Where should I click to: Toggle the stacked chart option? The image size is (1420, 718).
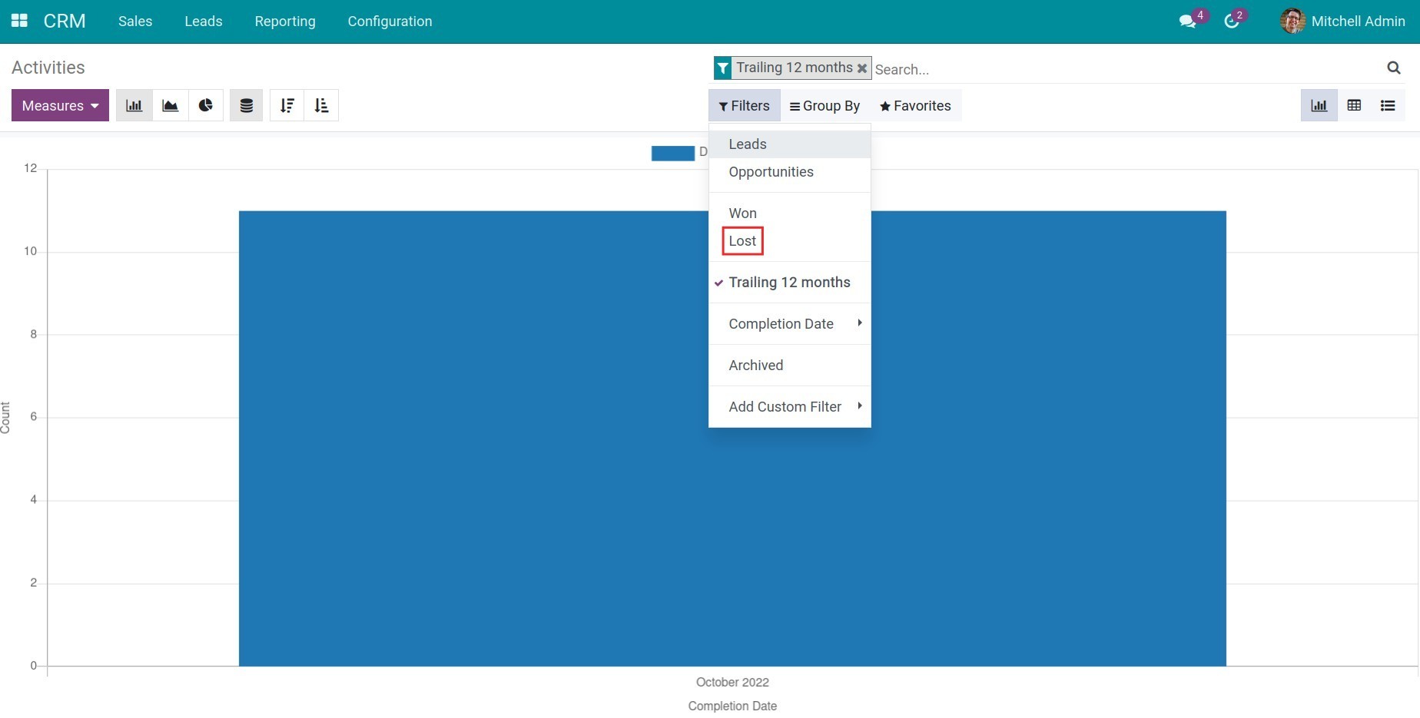pyautogui.click(x=246, y=105)
